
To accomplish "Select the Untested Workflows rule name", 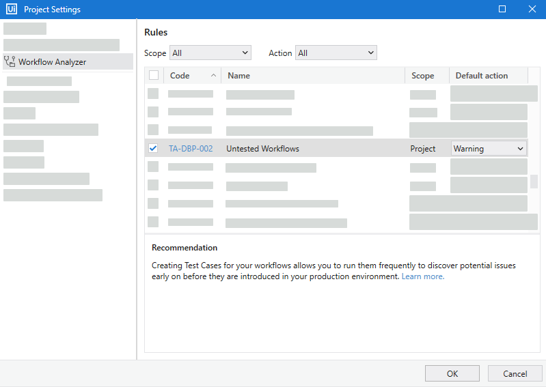I will pos(262,149).
